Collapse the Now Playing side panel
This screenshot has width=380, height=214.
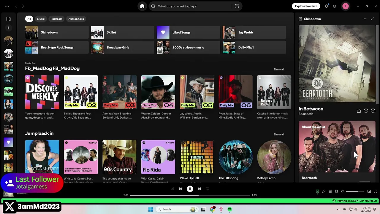tap(300, 19)
